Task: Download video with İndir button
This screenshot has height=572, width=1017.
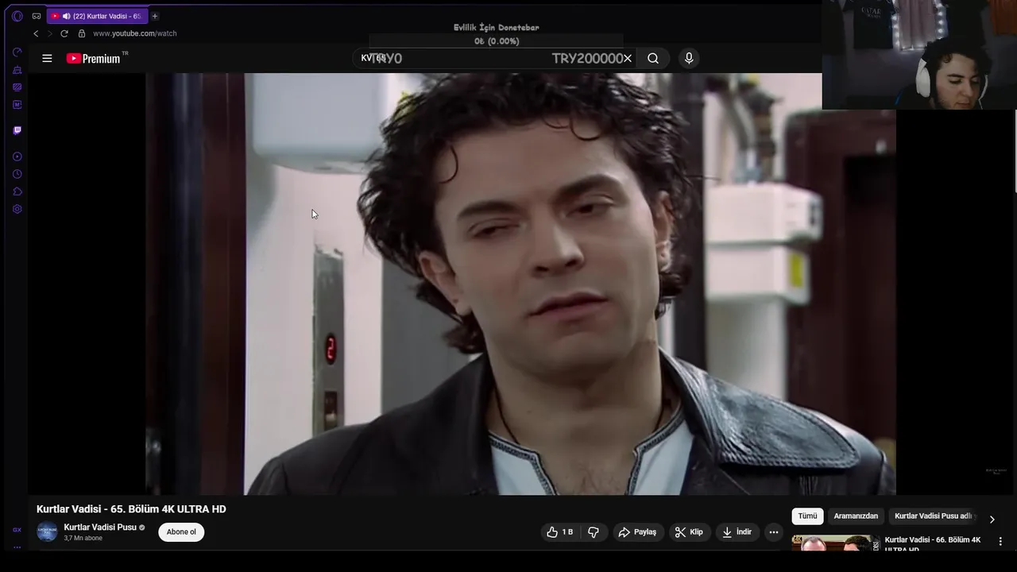Action: (x=737, y=532)
